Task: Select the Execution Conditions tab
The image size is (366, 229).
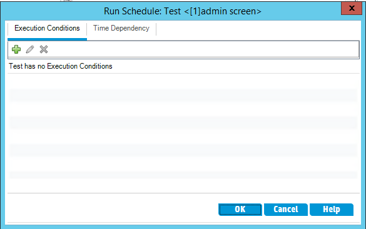Action: (47, 28)
